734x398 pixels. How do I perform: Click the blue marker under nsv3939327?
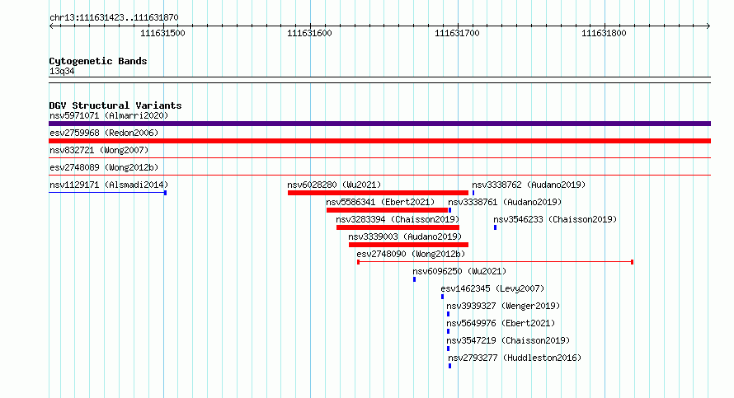coord(448,314)
